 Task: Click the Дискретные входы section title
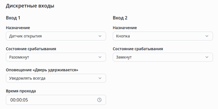click(30, 6)
